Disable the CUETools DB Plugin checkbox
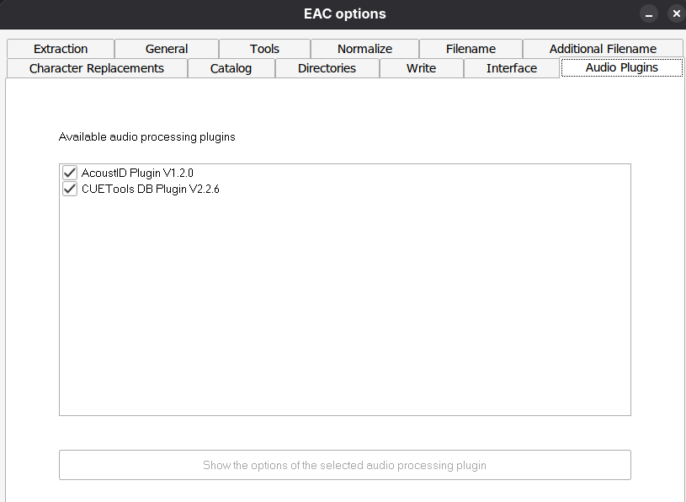 [70, 189]
